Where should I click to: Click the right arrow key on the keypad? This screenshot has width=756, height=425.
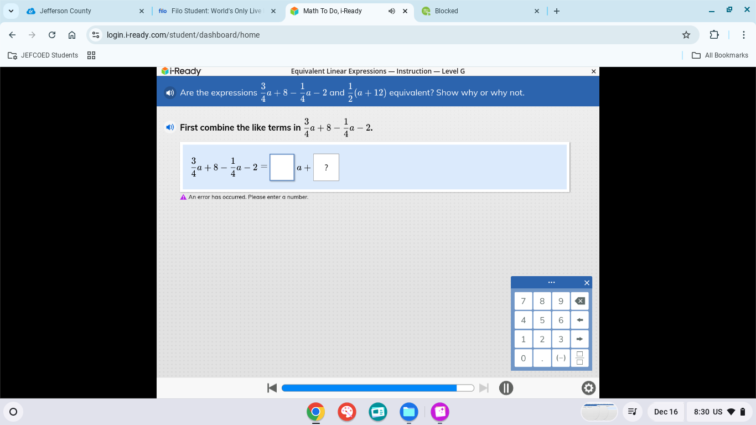[579, 339]
